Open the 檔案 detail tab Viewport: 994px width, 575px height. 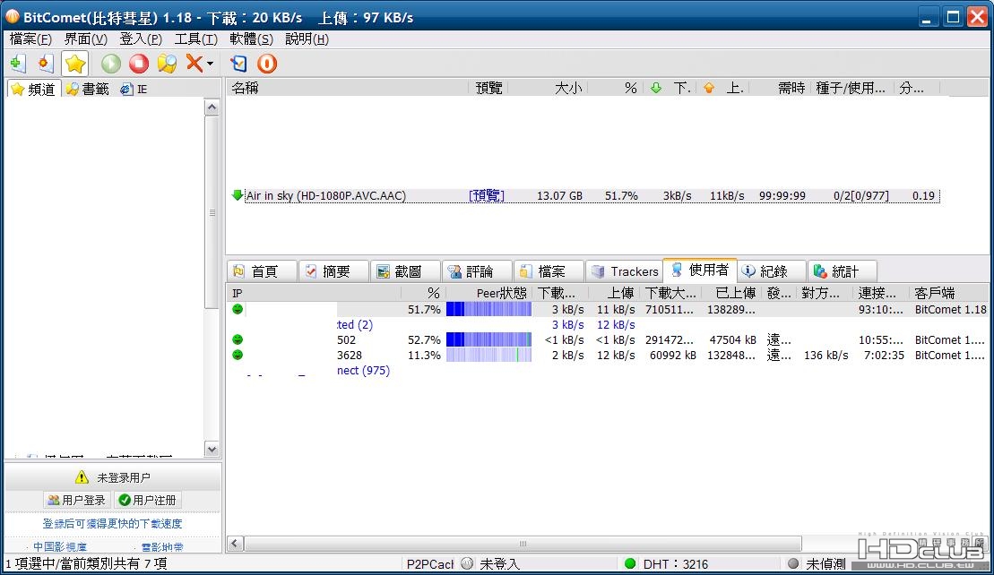[x=549, y=271]
